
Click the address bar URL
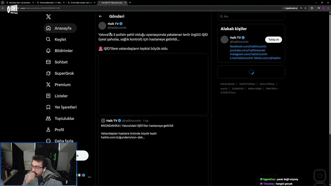[40, 8]
